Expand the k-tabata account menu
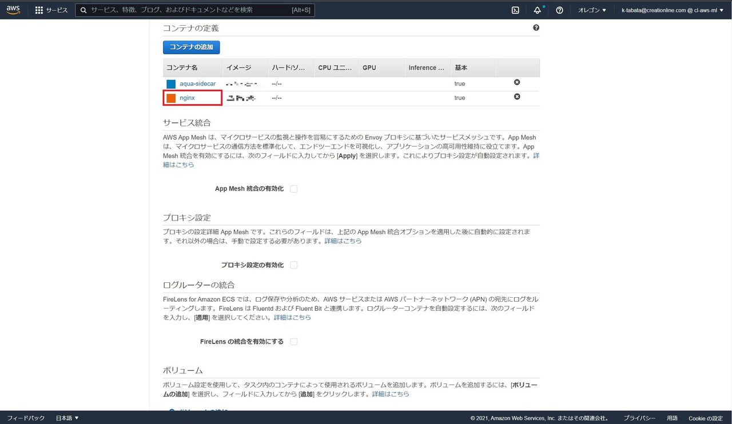The image size is (732, 424). point(672,10)
